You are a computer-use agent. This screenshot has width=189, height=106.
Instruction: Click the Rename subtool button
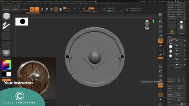pos(172,86)
